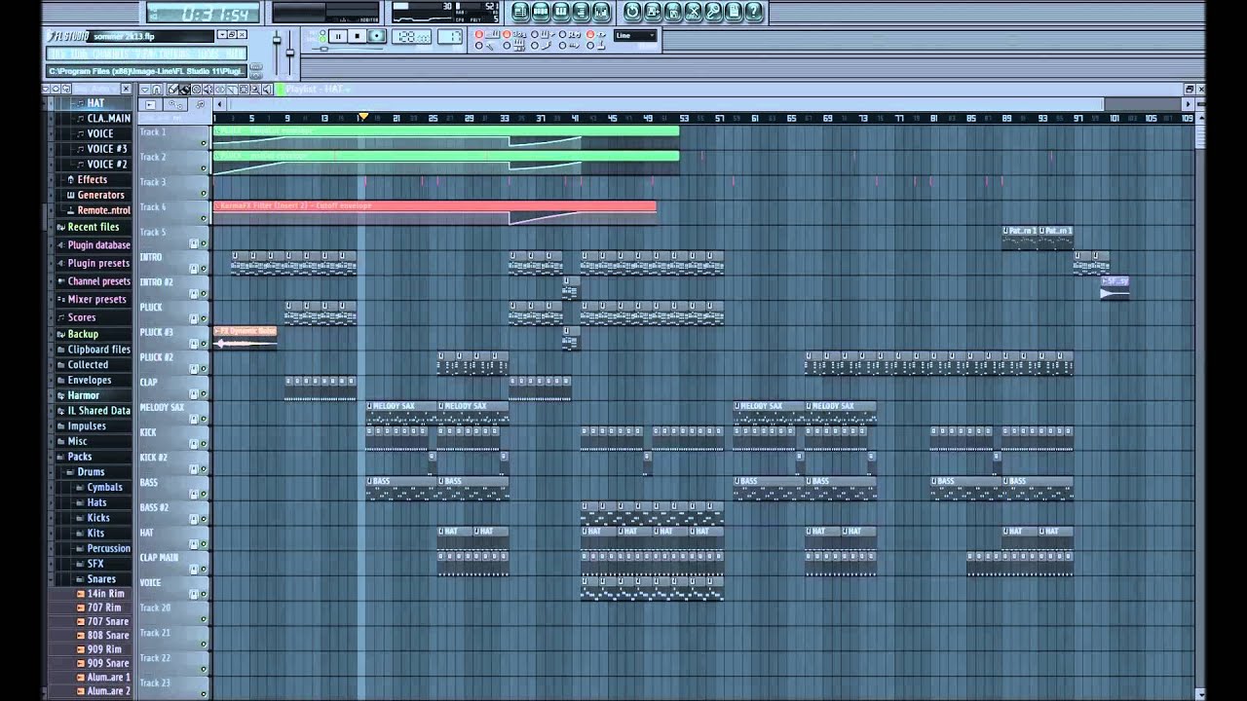Image resolution: width=1247 pixels, height=701 pixels.
Task: Mute Track 2 with its green dot
Action: (x=204, y=168)
